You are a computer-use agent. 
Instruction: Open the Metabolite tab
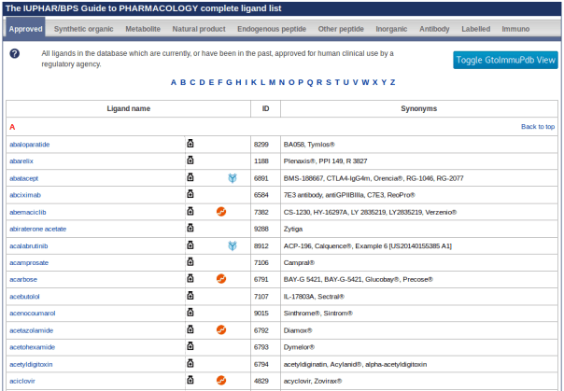pyautogui.click(x=143, y=29)
